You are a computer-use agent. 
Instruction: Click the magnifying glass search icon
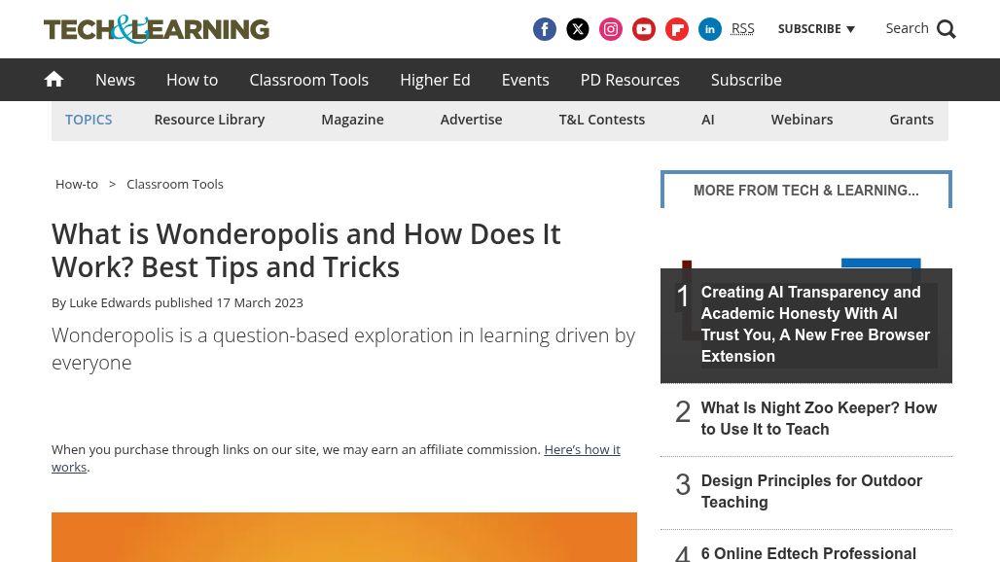(x=946, y=29)
